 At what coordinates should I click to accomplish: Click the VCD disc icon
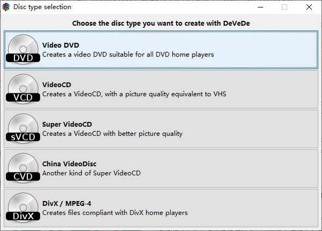(x=23, y=89)
